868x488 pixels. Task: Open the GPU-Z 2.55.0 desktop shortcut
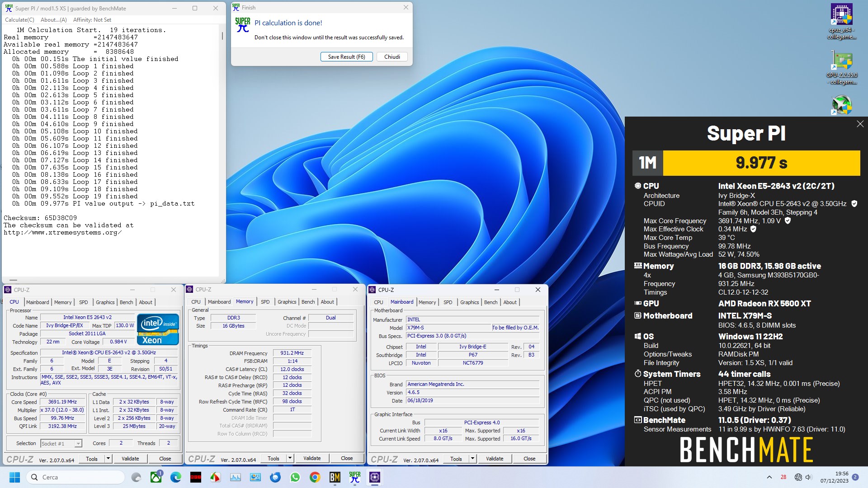click(x=841, y=67)
